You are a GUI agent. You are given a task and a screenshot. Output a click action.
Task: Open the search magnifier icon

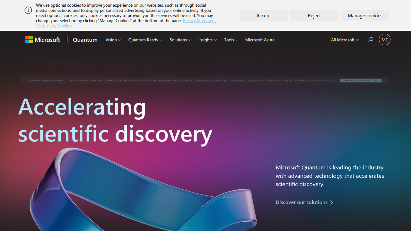point(371,40)
